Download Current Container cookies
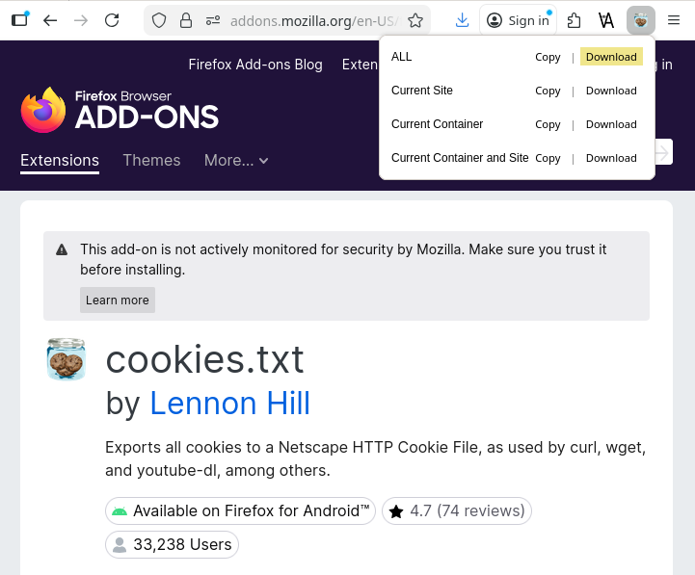 pyautogui.click(x=611, y=124)
